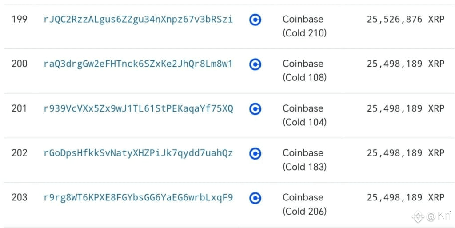This screenshot has height=228, width=455.
Task: Click the @Kri watermark text
Action: click(439, 216)
